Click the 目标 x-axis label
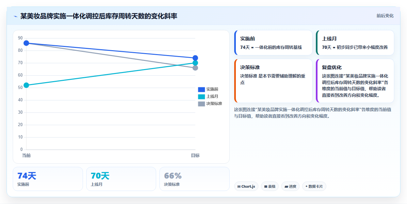Screen dimensions: 407x204 coord(195,155)
